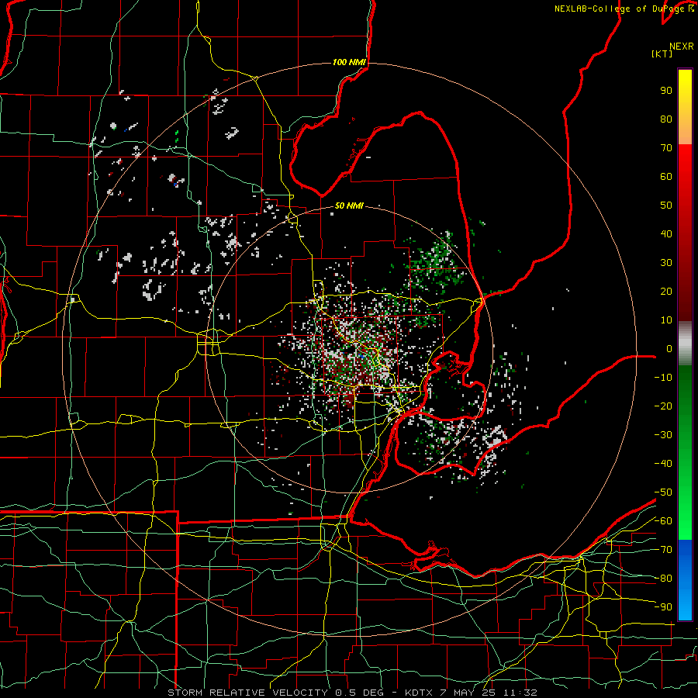Click the Storm Relative Velocity caption at bottom
The width and height of the screenshot is (698, 698).
click(x=352, y=693)
